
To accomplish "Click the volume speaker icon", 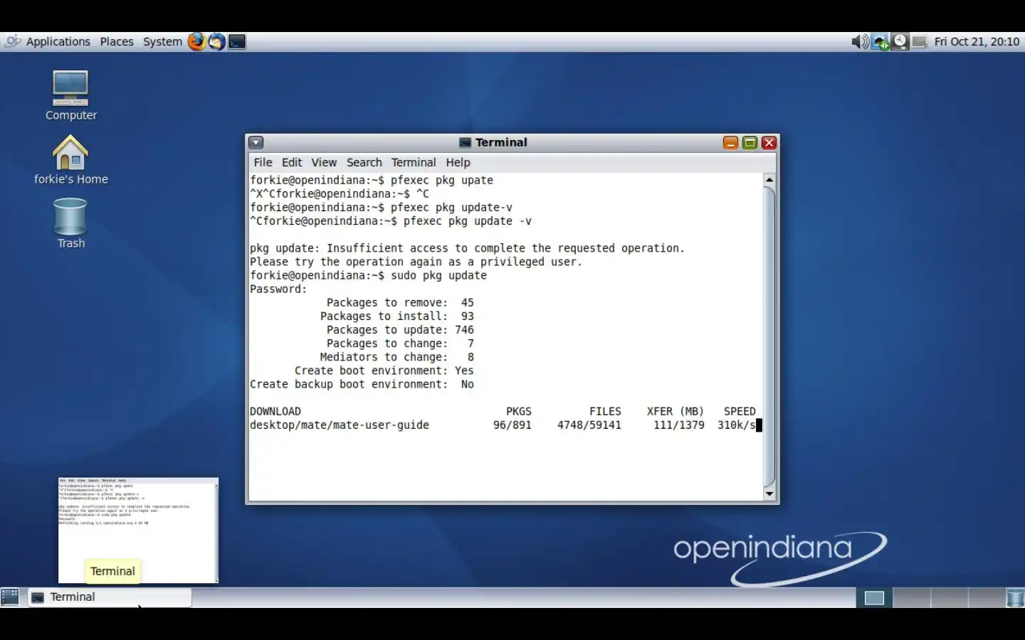I will pos(860,41).
